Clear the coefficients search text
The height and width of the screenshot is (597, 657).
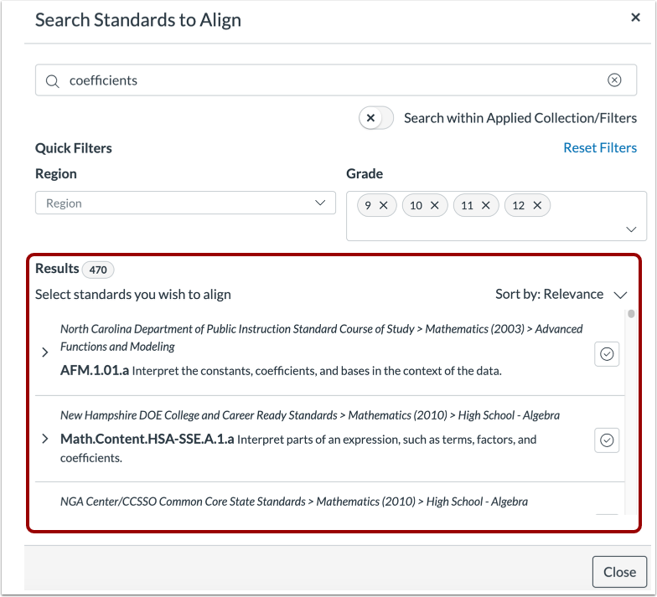[x=614, y=80]
